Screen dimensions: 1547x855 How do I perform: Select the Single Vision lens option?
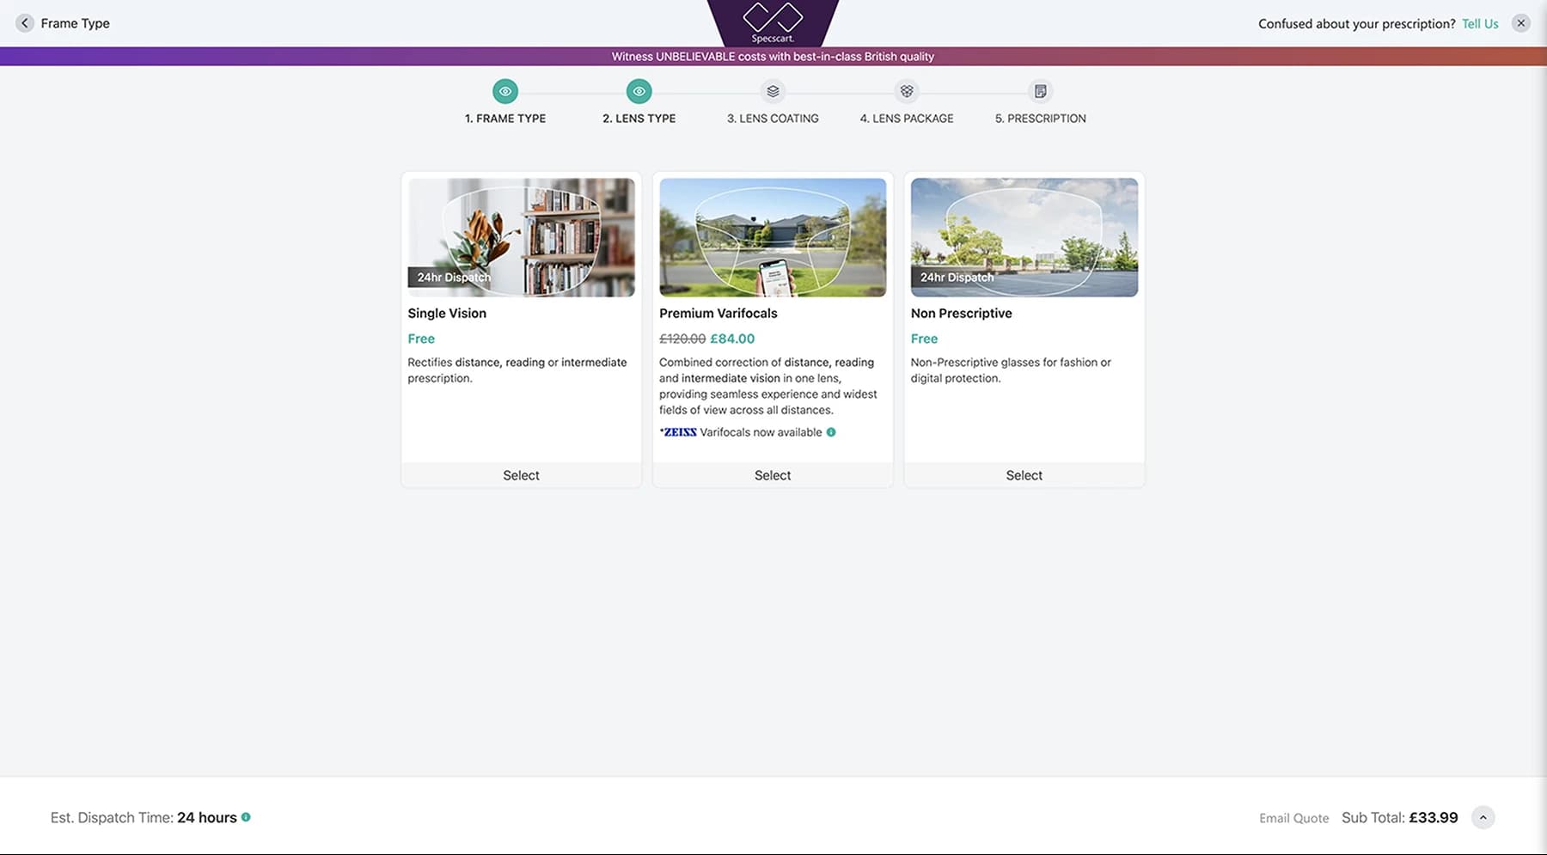click(521, 475)
